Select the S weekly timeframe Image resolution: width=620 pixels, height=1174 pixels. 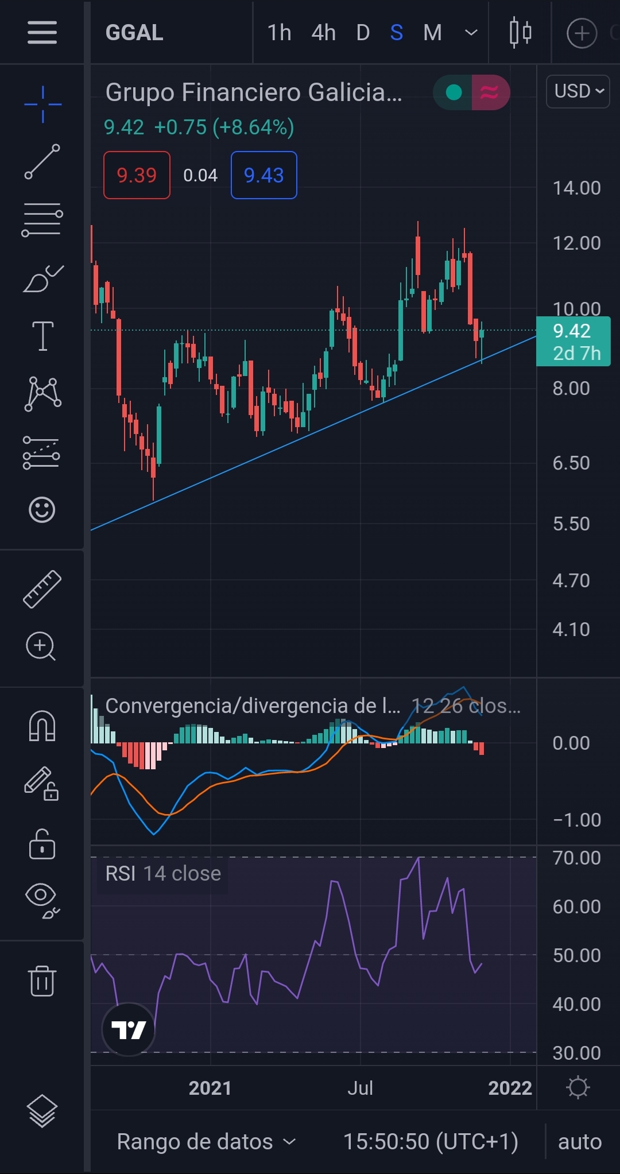click(x=397, y=33)
